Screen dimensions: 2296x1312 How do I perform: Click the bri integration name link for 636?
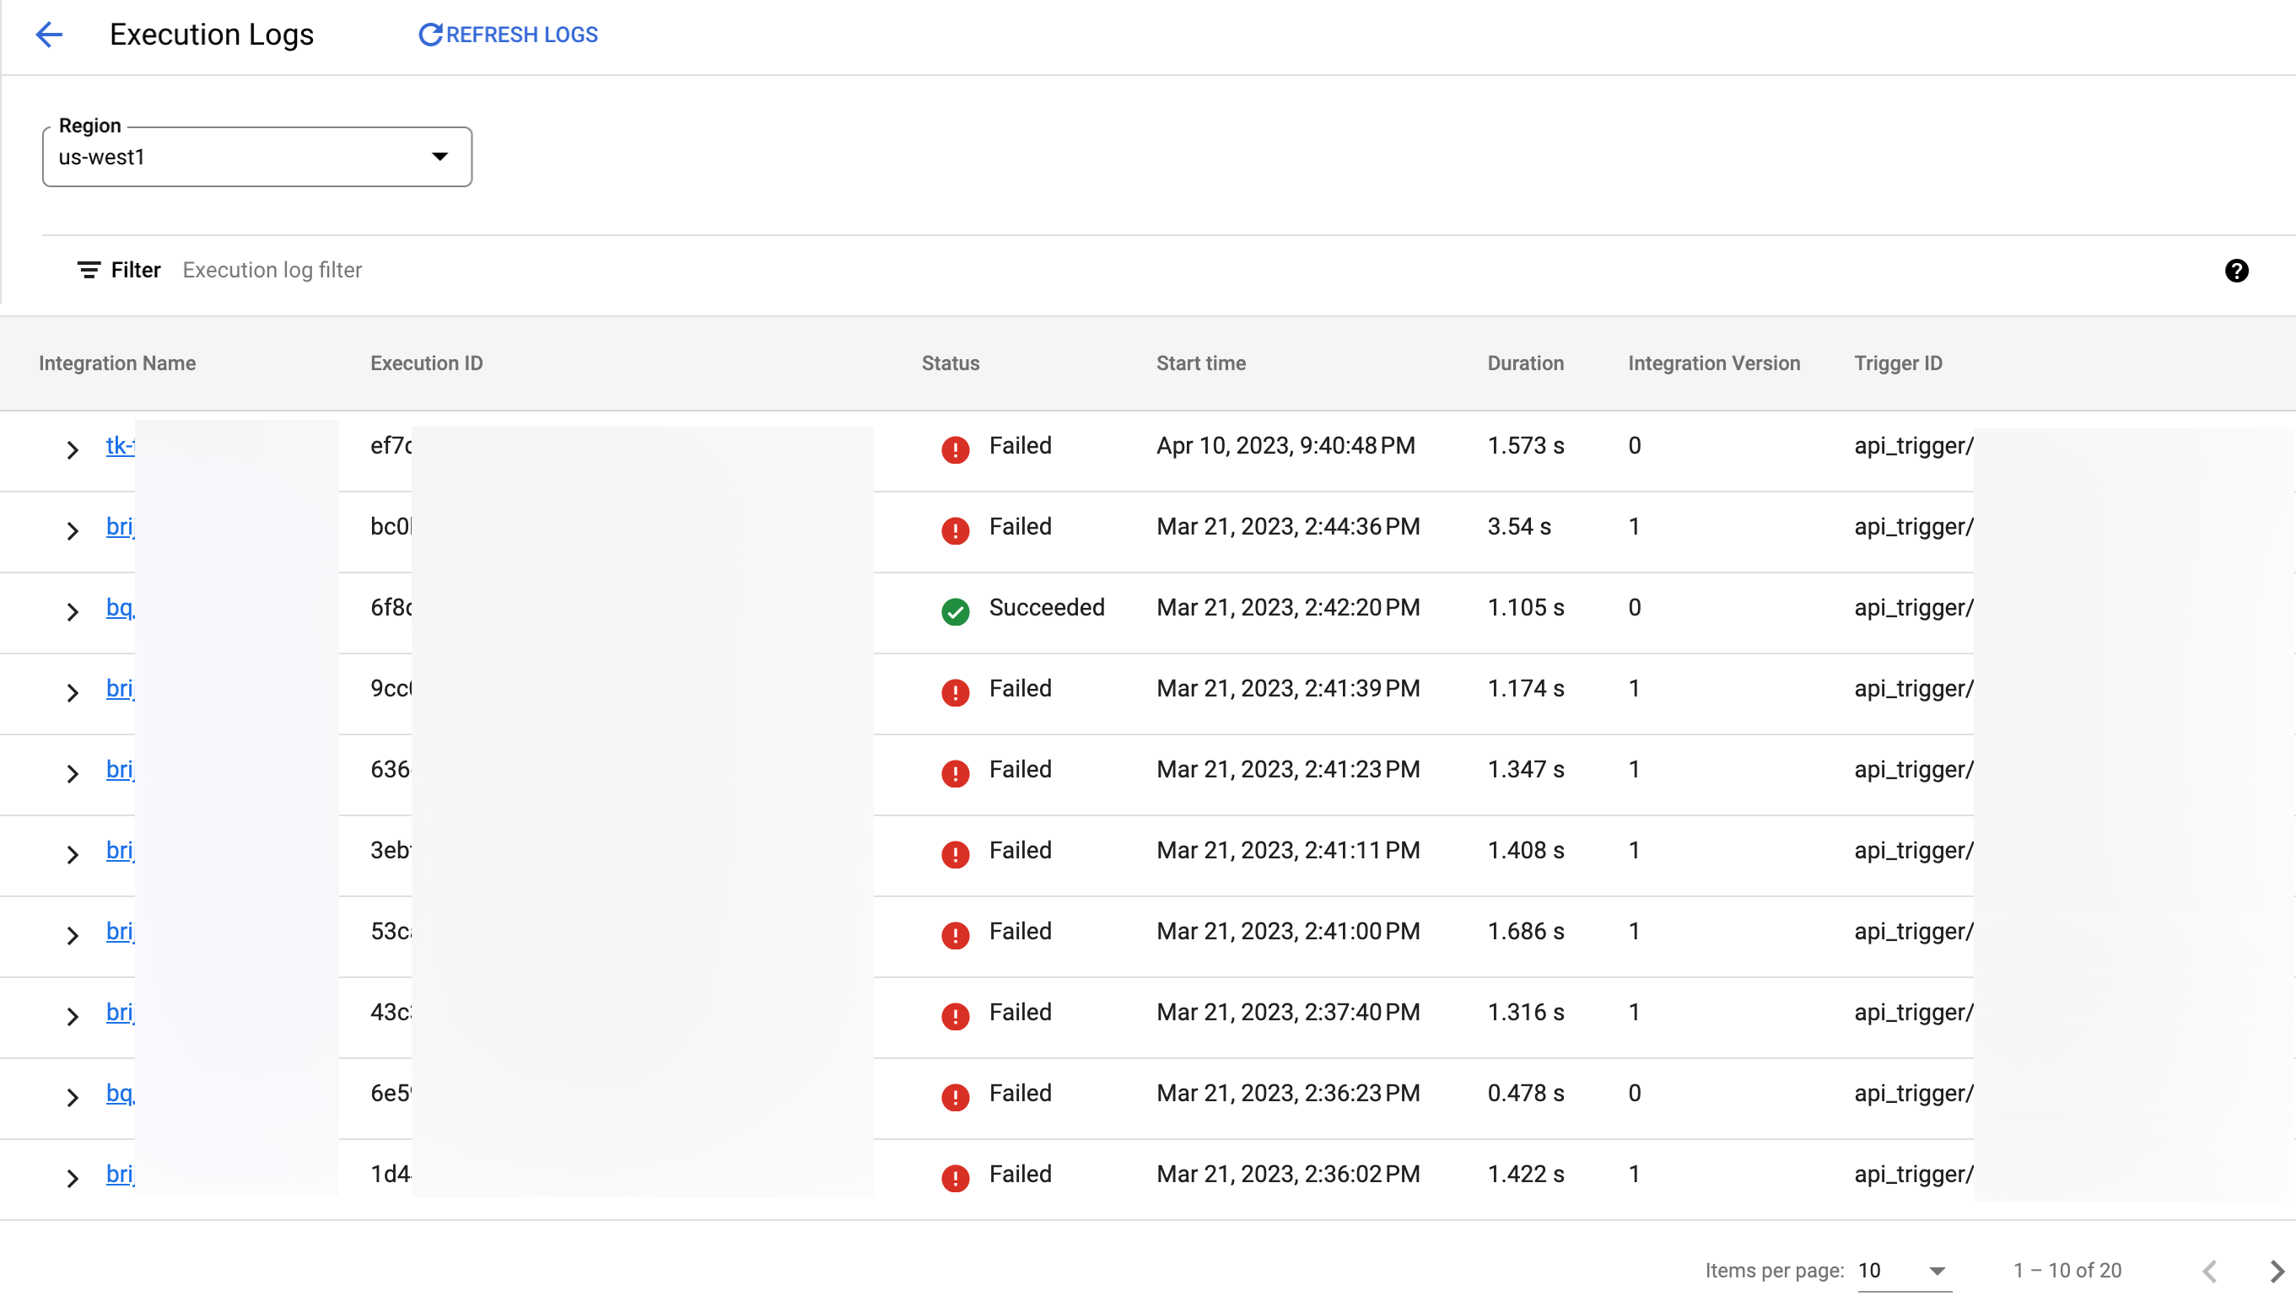[x=120, y=768]
